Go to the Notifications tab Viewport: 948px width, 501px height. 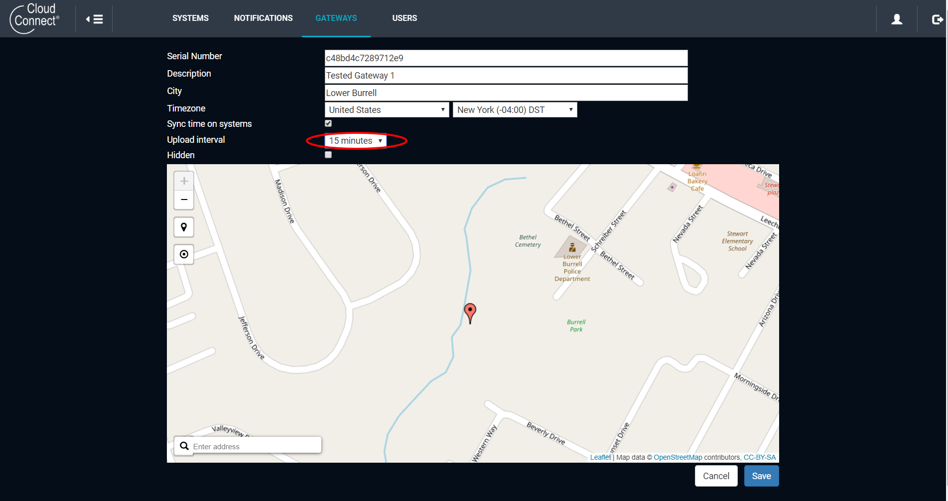[x=263, y=18]
